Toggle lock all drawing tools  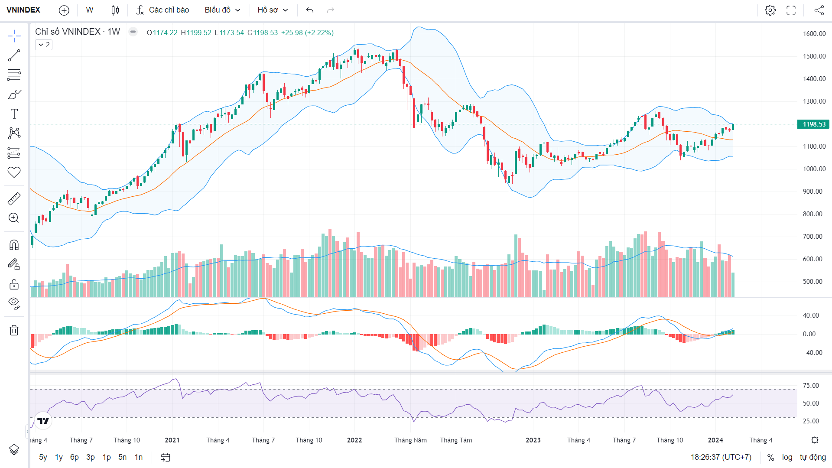pyautogui.click(x=14, y=284)
